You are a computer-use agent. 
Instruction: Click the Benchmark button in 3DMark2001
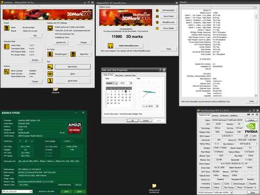pos(73,67)
